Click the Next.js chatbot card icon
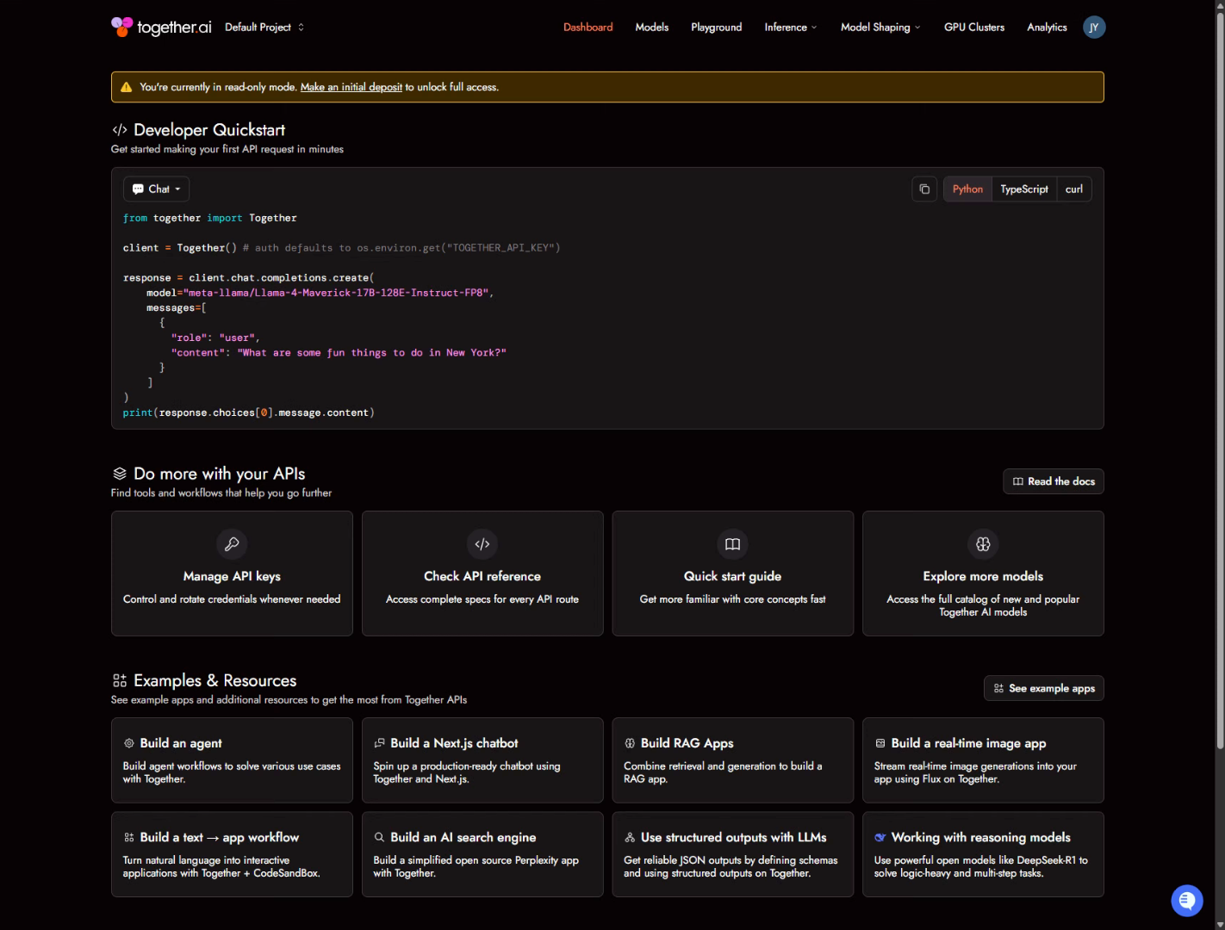 (379, 743)
